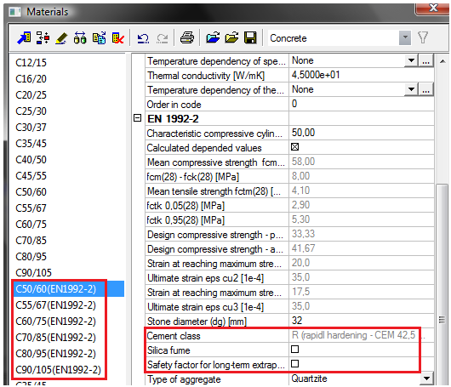Click the filter funnel icon

click(423, 37)
